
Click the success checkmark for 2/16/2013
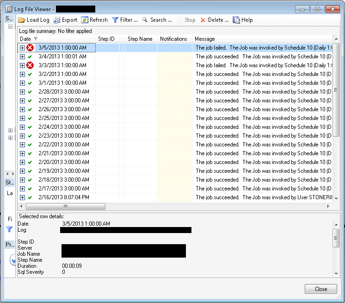[x=30, y=198]
